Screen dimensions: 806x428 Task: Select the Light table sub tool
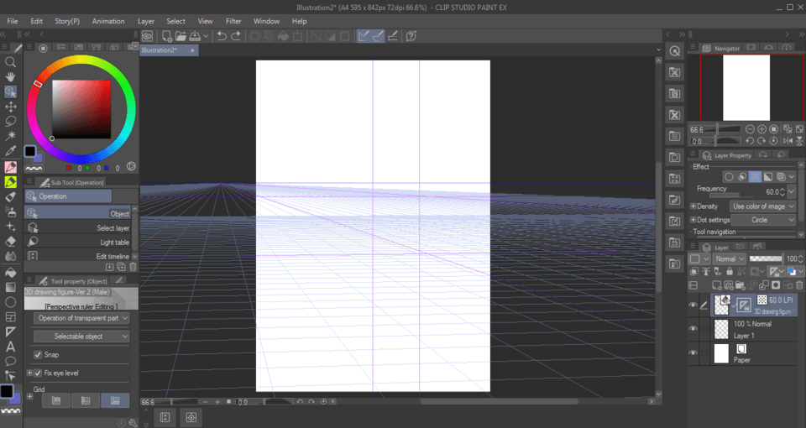pos(77,242)
